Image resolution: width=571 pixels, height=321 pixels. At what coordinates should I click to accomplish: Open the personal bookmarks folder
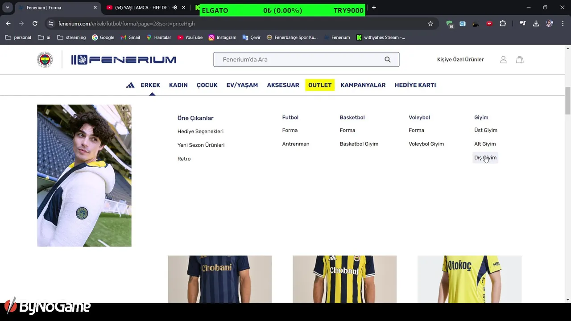pos(18,37)
